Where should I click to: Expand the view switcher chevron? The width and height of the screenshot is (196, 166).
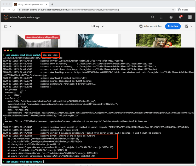pos(191,26)
